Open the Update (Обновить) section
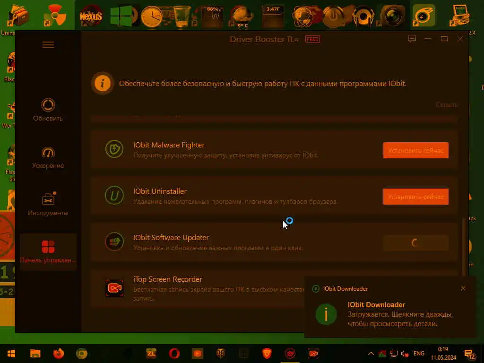The width and height of the screenshot is (484, 363). pos(48,110)
